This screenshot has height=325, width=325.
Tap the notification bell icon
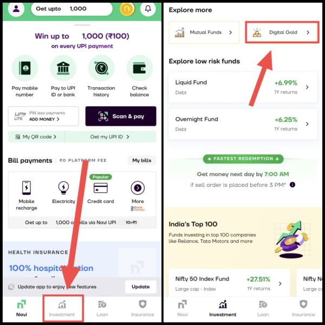[148, 9]
